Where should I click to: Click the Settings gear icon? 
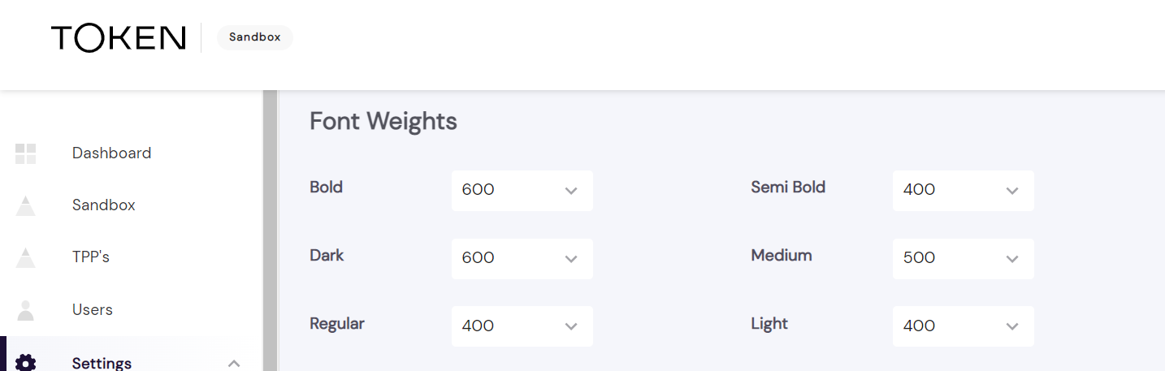(x=26, y=362)
